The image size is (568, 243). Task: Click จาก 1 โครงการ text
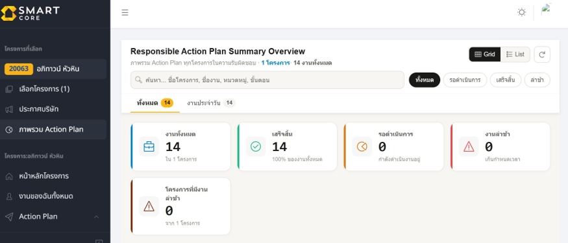pyautogui.click(x=182, y=223)
